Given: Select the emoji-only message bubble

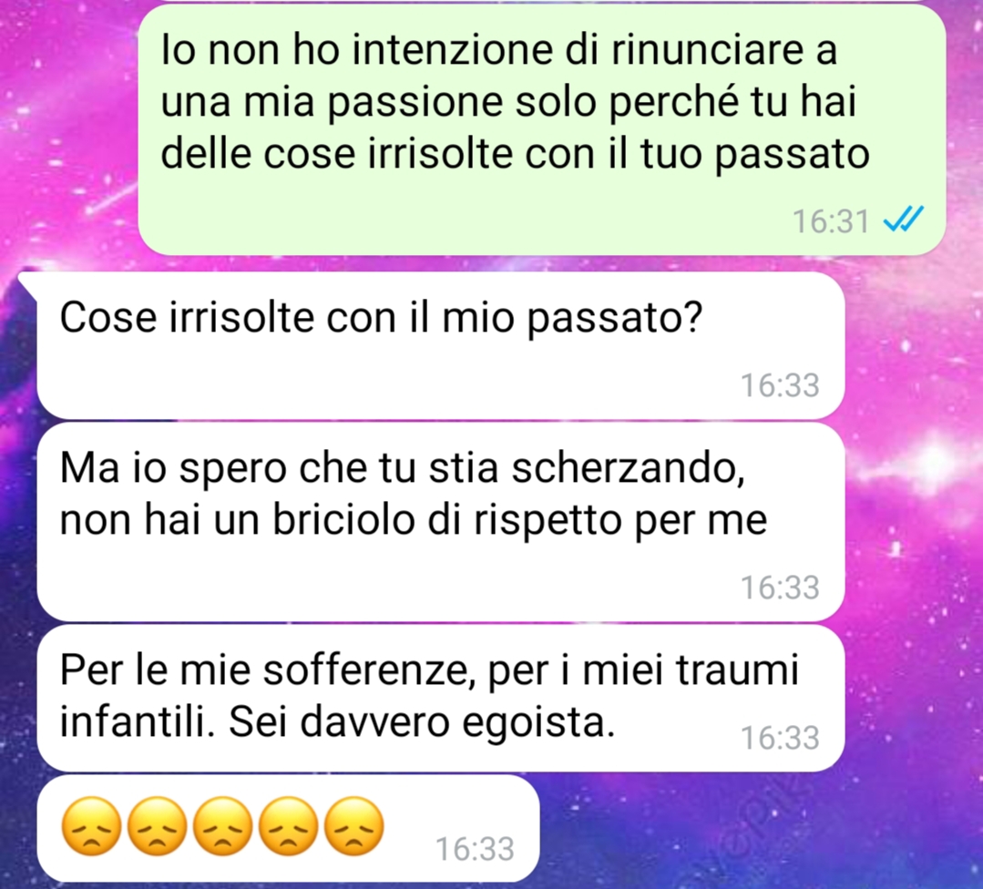Looking at the screenshot, I should pyautogui.click(x=289, y=828).
